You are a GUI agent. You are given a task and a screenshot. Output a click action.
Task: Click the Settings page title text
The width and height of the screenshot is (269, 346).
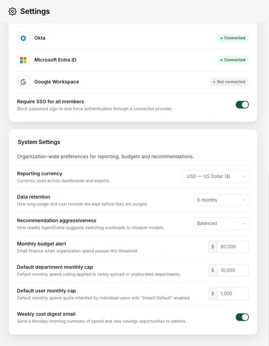pyautogui.click(x=35, y=11)
